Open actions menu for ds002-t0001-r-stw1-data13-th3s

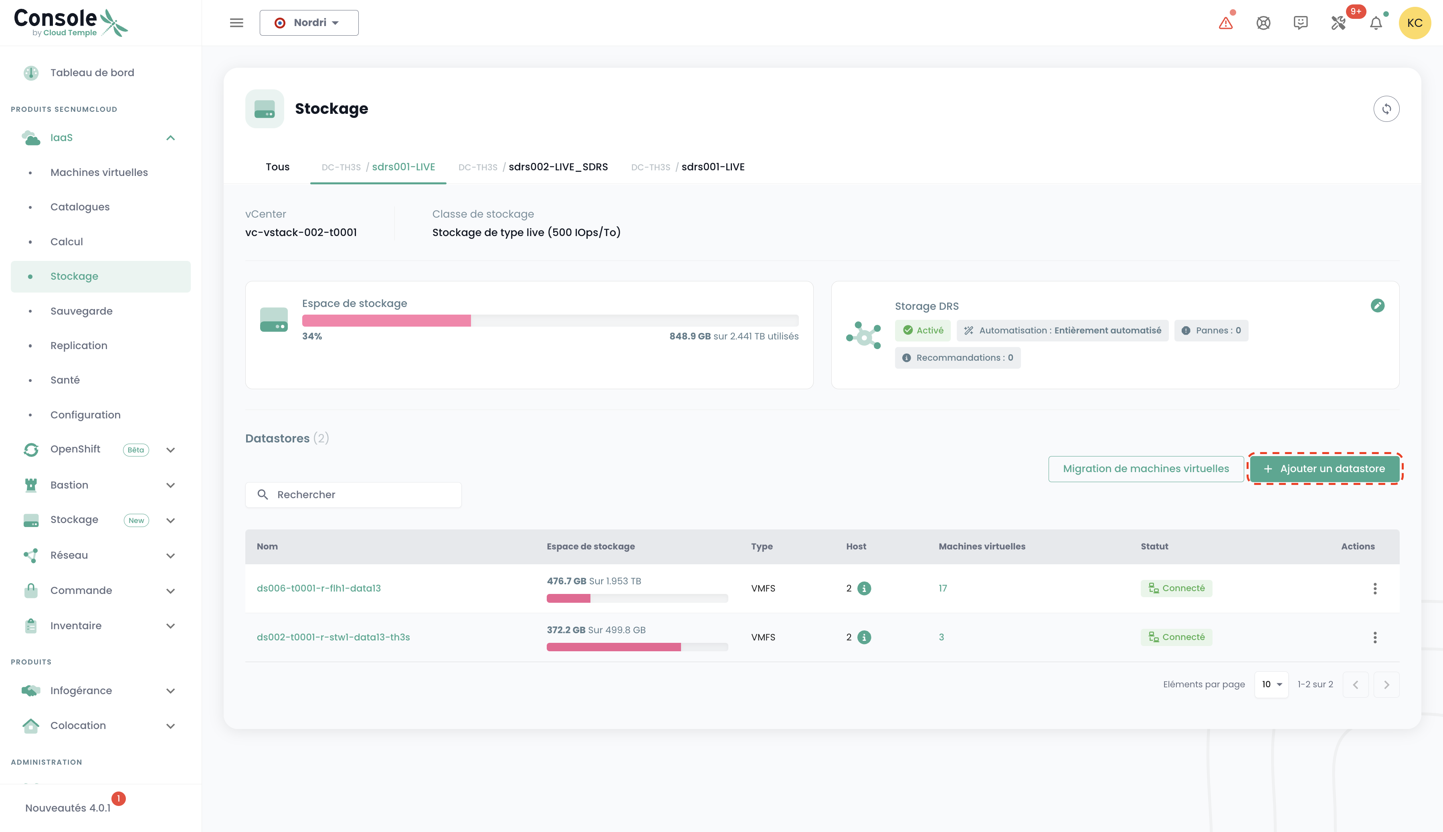pos(1374,637)
